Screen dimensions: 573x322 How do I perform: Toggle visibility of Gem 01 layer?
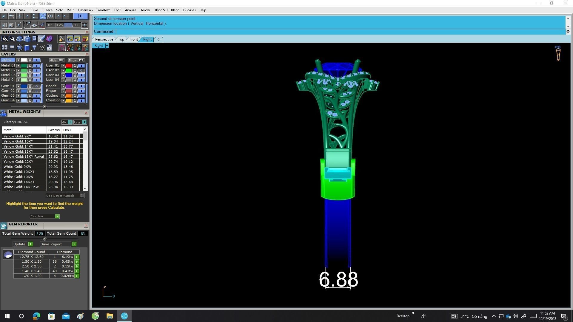tap(36, 86)
